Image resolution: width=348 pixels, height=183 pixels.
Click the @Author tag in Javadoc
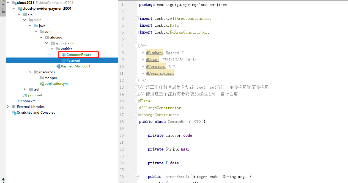pos(155,53)
